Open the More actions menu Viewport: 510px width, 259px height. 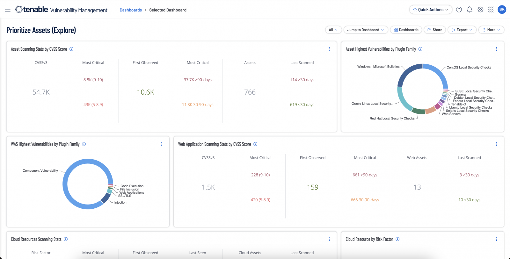491,30
